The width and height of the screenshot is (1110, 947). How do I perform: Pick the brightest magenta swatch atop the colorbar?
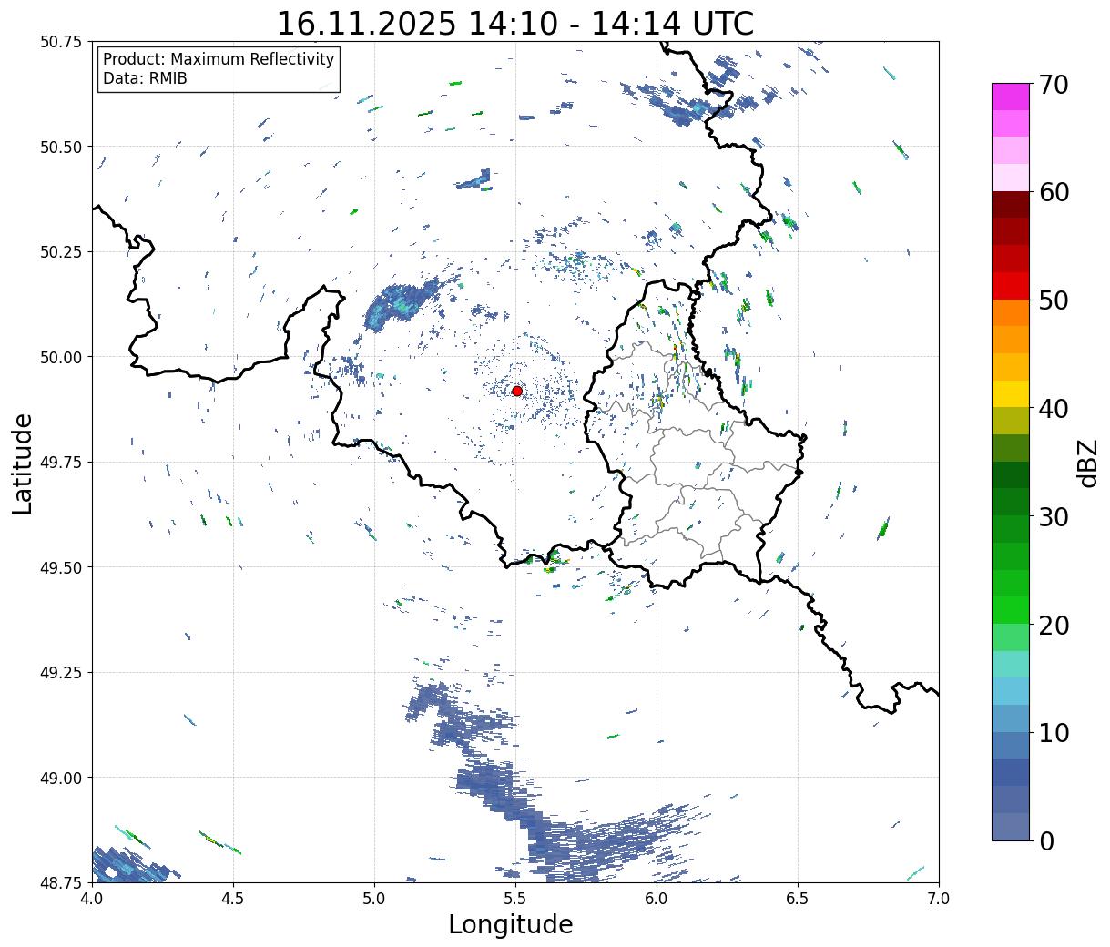coord(1011,97)
